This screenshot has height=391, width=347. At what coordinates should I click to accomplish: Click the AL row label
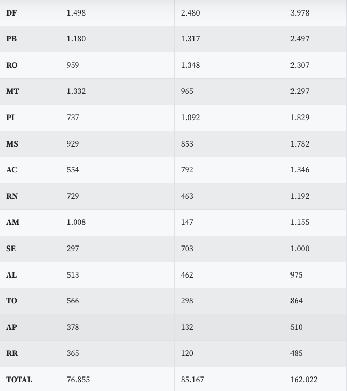(x=11, y=275)
